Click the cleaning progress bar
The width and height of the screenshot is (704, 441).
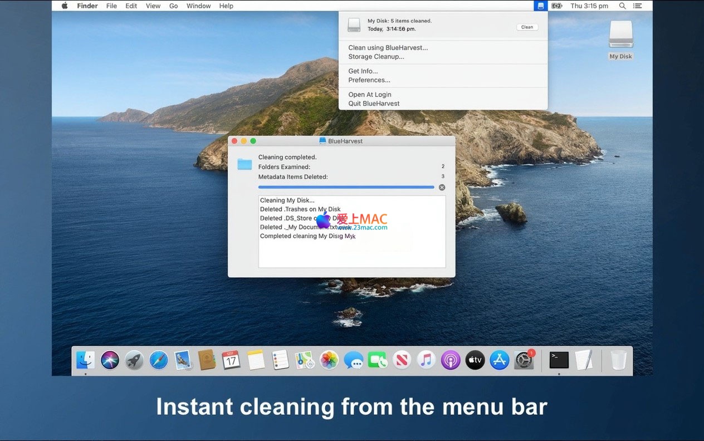click(346, 188)
